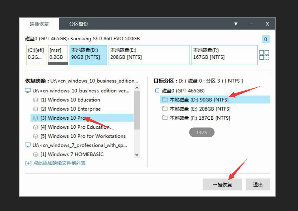Click folder icon beside target D: 90GB
Image resolution: width=298 pixels, height=211 pixels.
pos(165,99)
